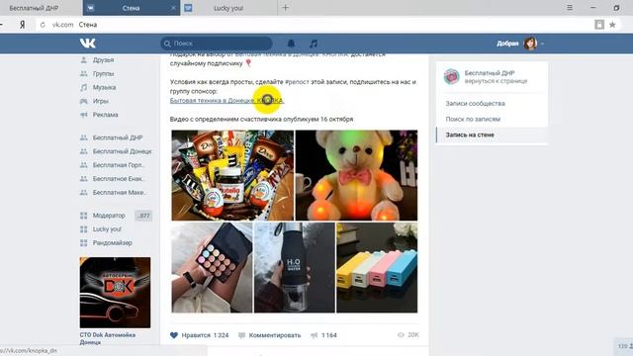This screenshot has height=356, width=633.
Task: Click the 20K views counter
Action: pyautogui.click(x=413, y=335)
